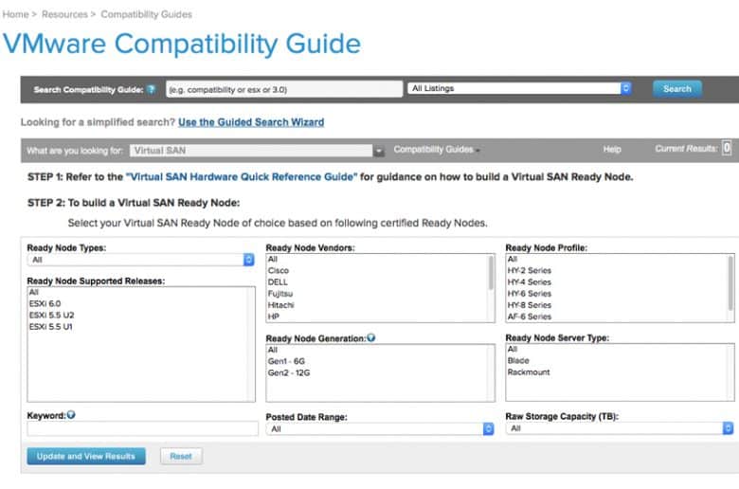Open the Raw Storage Capacity (TB) dropdown

[620, 428]
